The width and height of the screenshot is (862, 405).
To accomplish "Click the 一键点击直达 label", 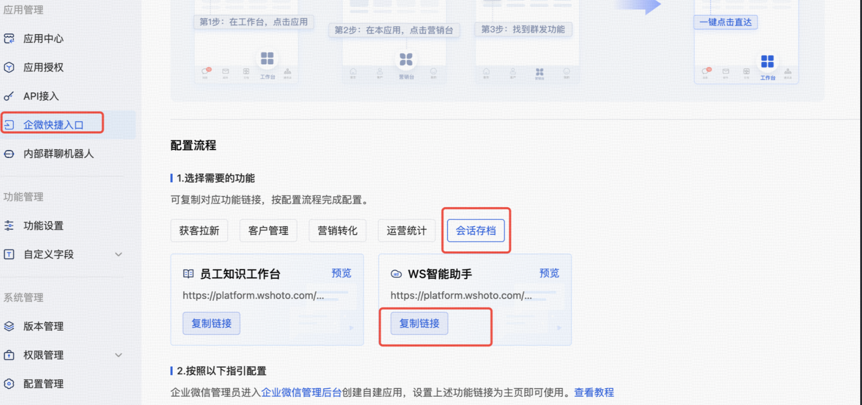I will (725, 22).
